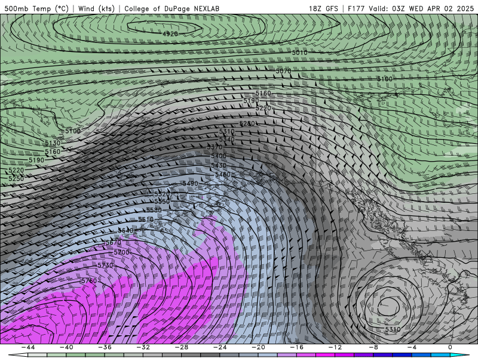Screen dimensions: 478x358
Task: Click the 5670 contour label
Action: 114,243
